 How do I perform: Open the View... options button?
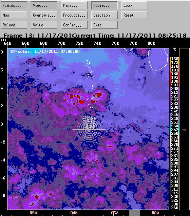click(44, 5)
